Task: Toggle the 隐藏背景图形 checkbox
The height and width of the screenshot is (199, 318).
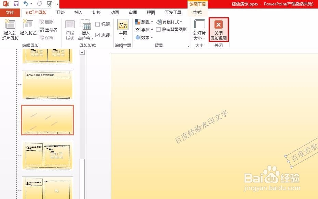Action: coord(158,30)
